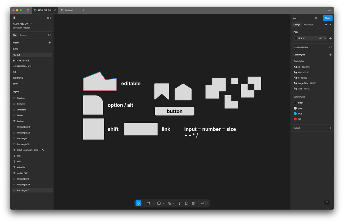Viewport: 344px width, 223px height.
Task: Add a new page with plus icon
Action: tap(49, 43)
